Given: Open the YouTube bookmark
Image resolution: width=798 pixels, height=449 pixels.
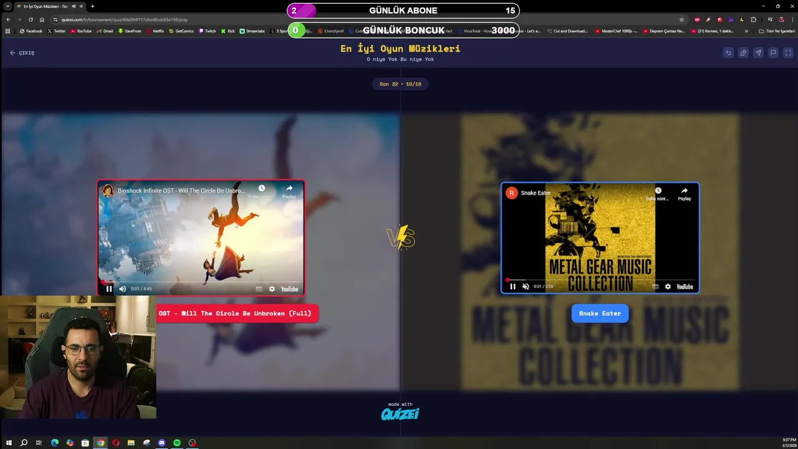Looking at the screenshot, I should click(x=81, y=31).
